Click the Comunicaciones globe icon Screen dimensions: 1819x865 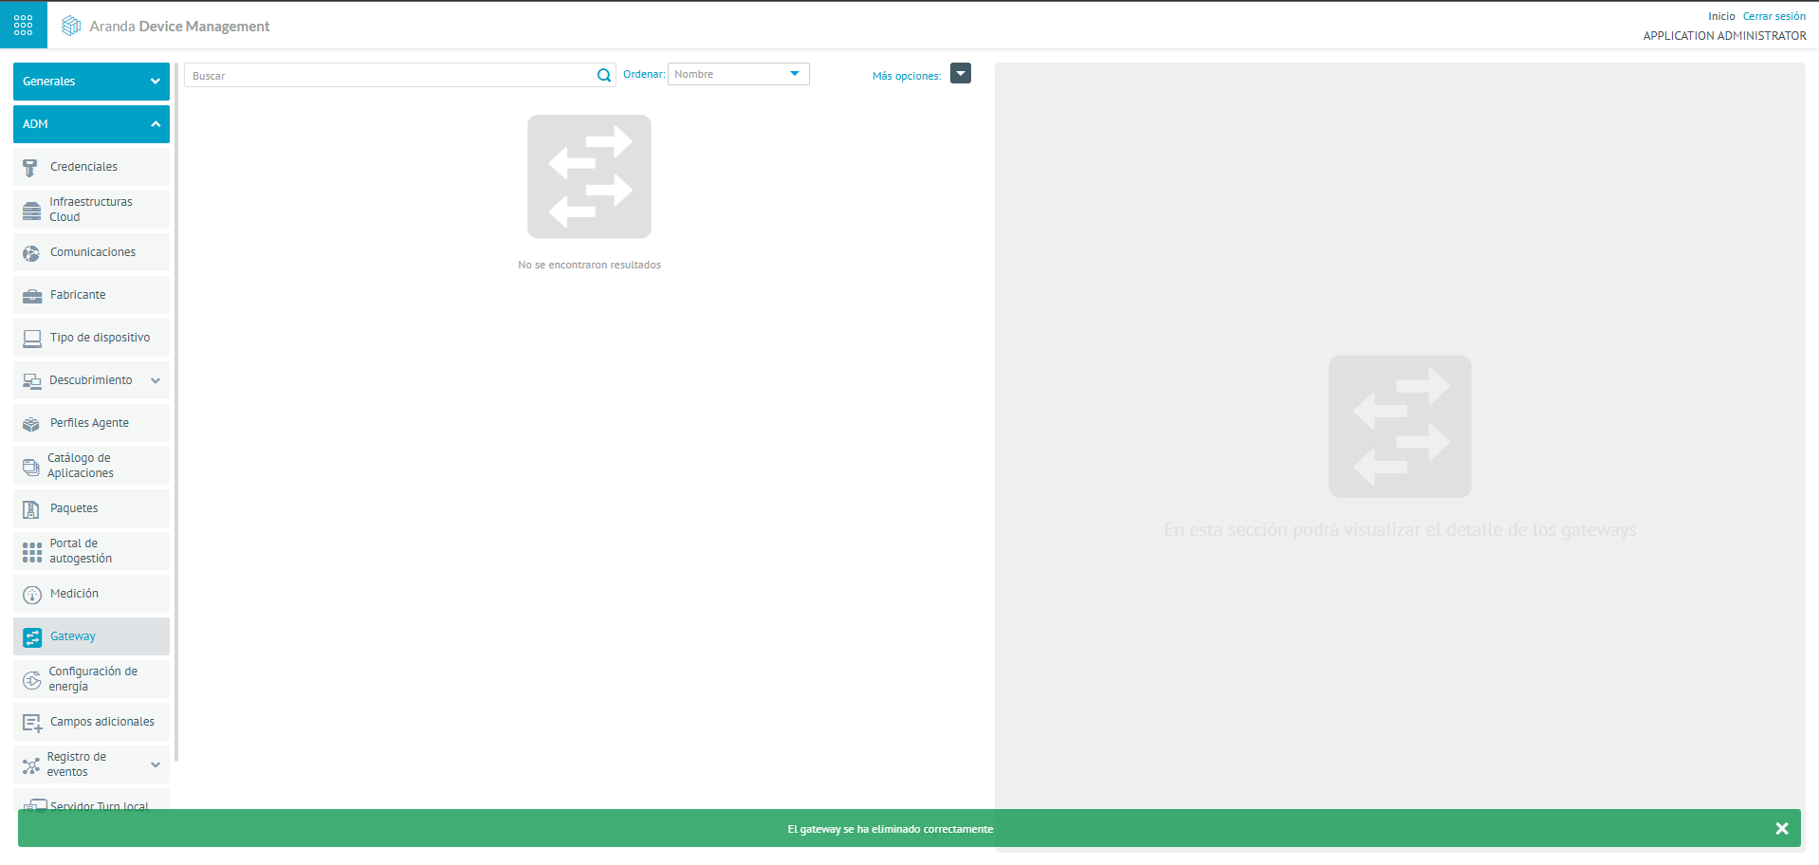tap(31, 253)
